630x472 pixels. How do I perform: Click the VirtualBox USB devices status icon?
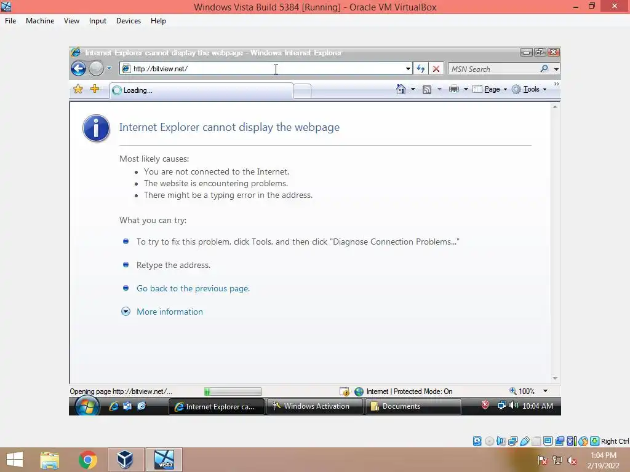(x=524, y=441)
